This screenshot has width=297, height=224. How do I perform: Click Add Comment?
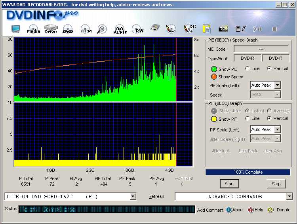[x=210, y=210]
